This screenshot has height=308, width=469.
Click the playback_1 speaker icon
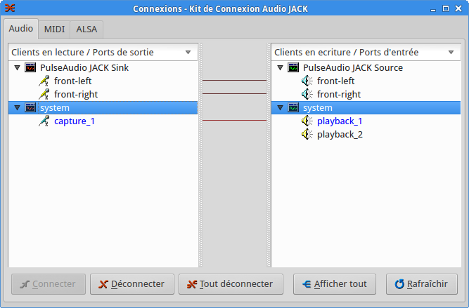point(307,121)
